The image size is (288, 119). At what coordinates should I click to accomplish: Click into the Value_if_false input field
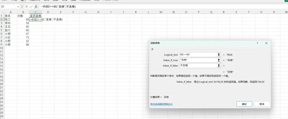[x=198, y=66]
